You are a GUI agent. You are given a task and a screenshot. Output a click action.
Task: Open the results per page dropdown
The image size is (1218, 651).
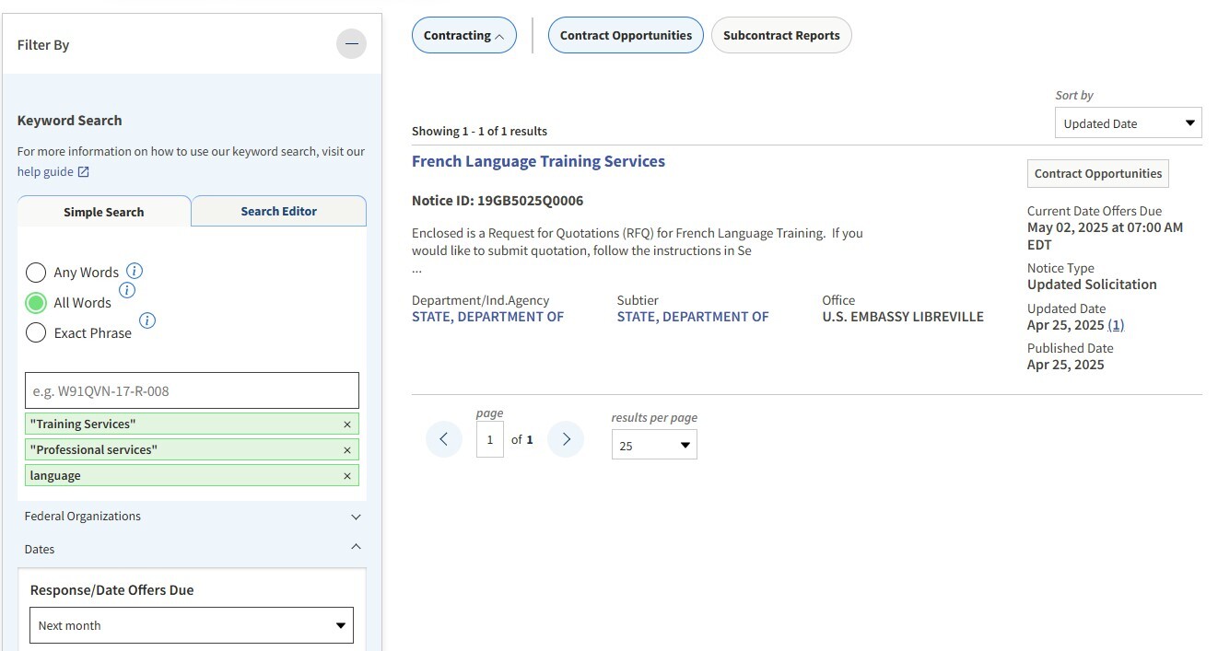point(654,444)
